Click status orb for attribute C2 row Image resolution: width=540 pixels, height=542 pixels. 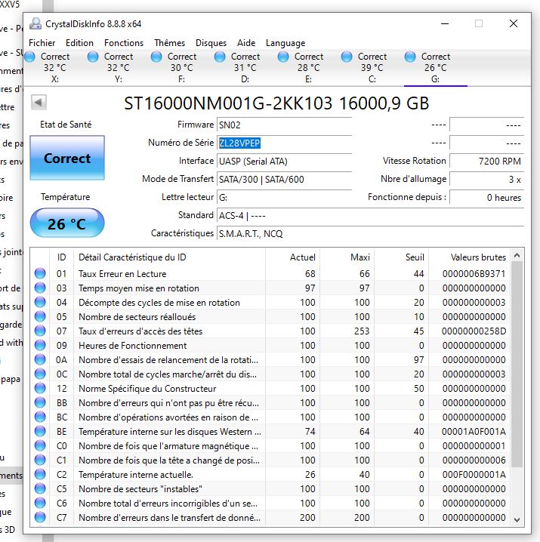pyautogui.click(x=40, y=475)
